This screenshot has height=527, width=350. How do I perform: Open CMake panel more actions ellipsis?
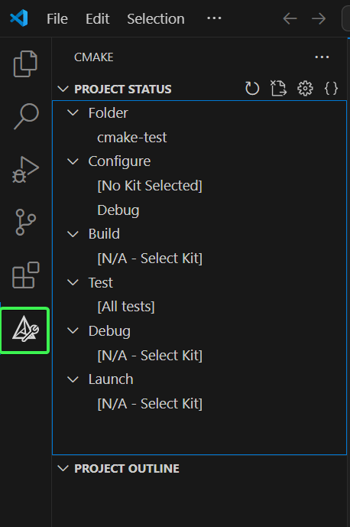click(x=322, y=57)
